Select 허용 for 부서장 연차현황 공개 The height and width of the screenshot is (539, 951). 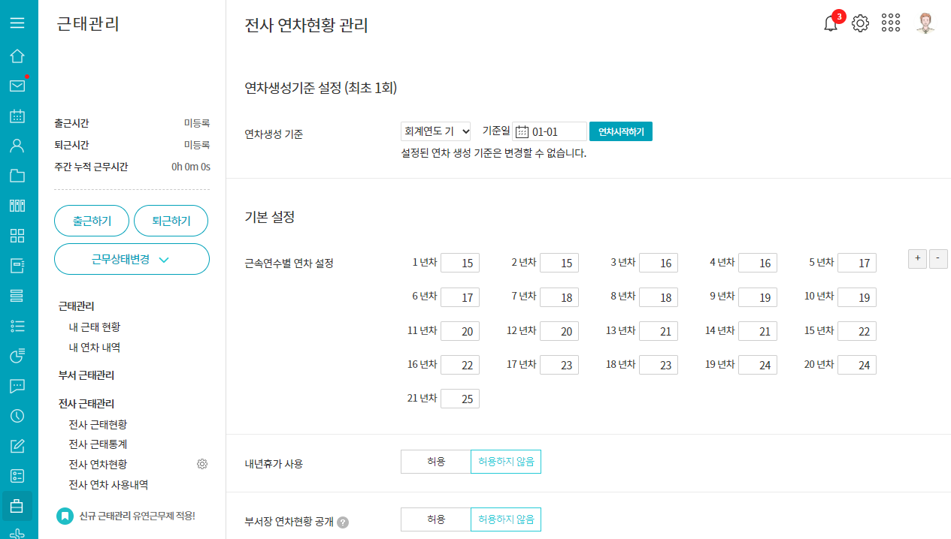point(436,519)
